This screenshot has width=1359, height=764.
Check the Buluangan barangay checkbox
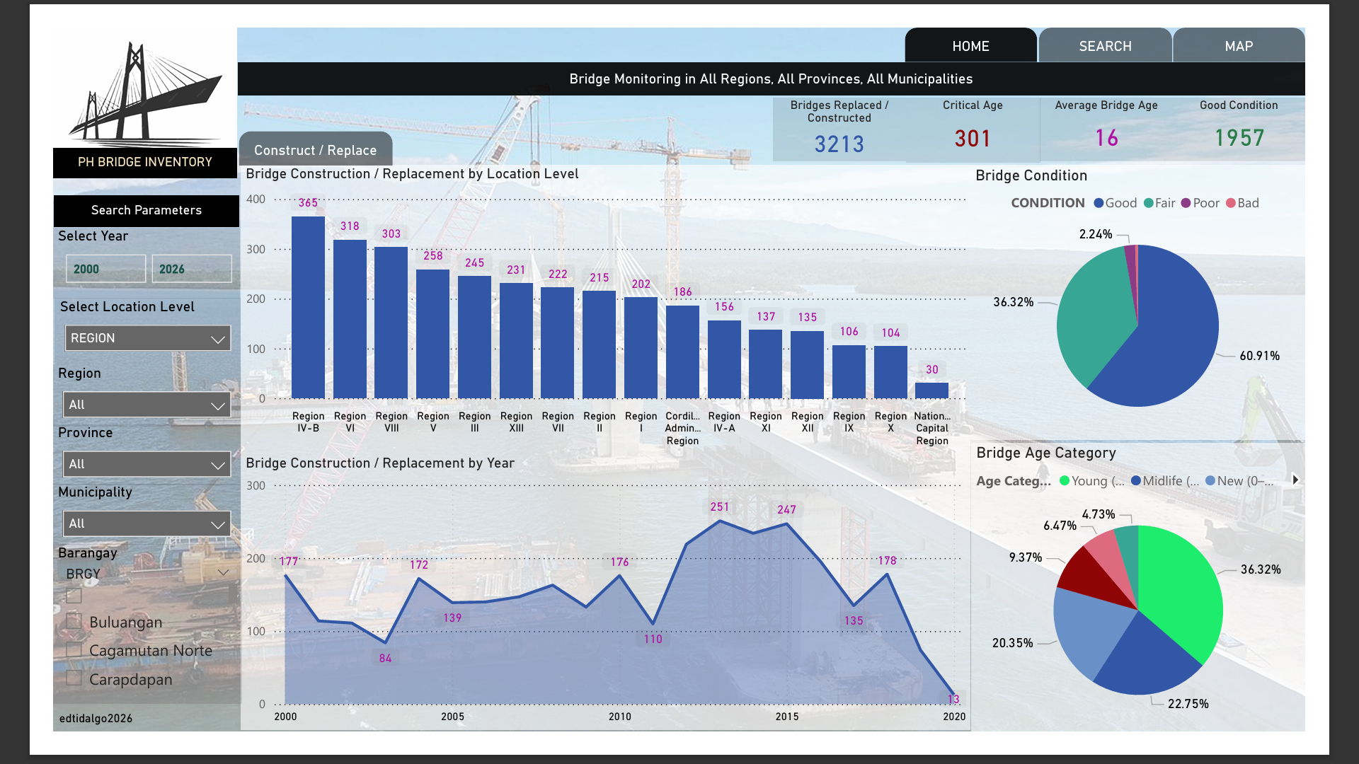pos(74,620)
